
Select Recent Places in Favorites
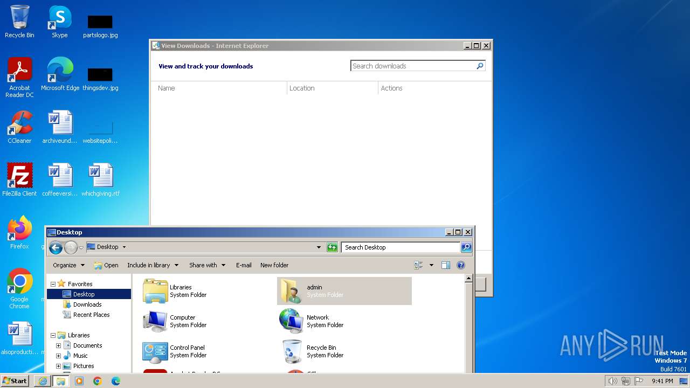[91, 315]
